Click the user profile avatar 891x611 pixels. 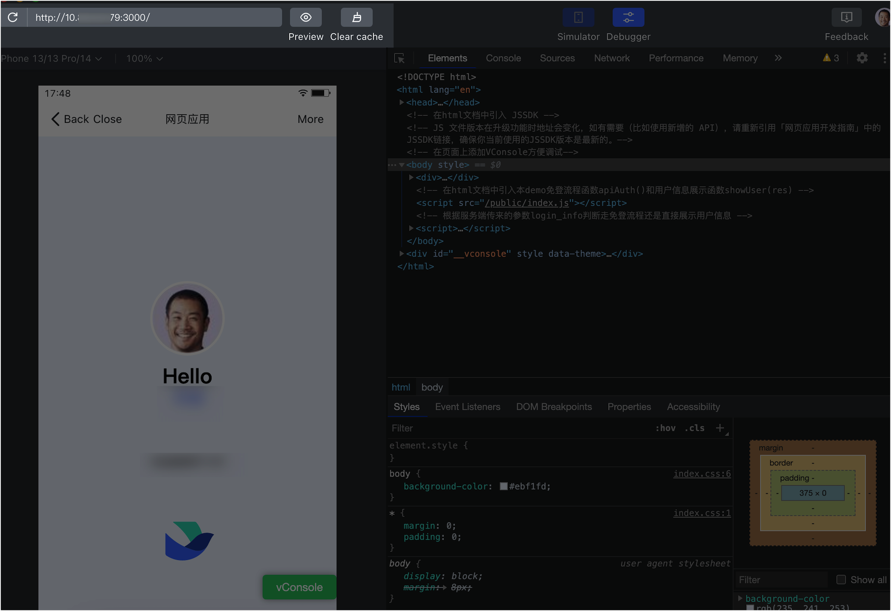(882, 17)
